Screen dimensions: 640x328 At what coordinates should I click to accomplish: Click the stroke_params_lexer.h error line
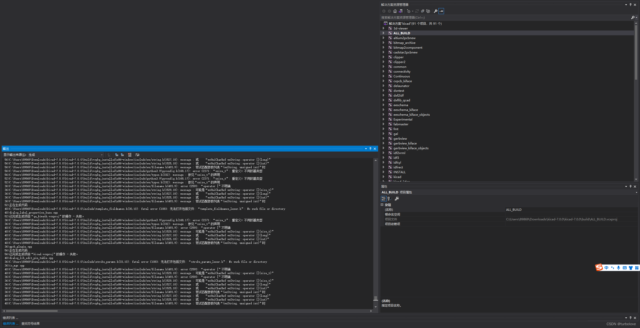[x=136, y=262]
